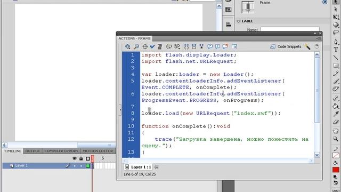This screenshot has height=192, width=341.
Task: Select the Subselection tool
Action: [x=336, y=9]
